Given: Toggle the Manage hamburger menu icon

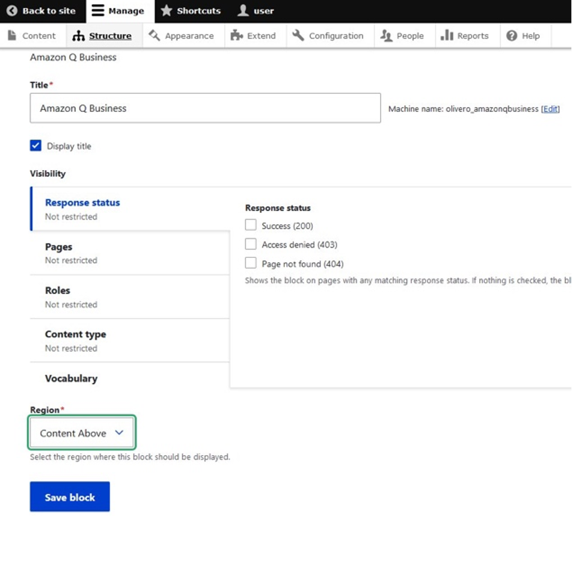Looking at the screenshot, I should 97,11.
